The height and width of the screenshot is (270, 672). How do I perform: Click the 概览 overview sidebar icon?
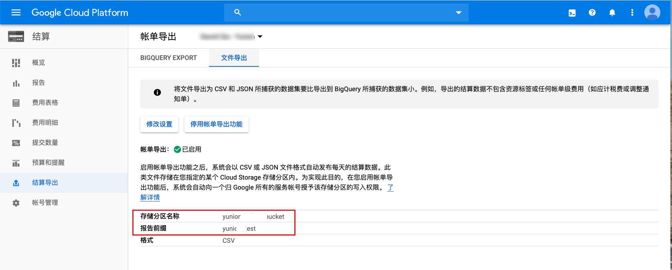[16, 63]
